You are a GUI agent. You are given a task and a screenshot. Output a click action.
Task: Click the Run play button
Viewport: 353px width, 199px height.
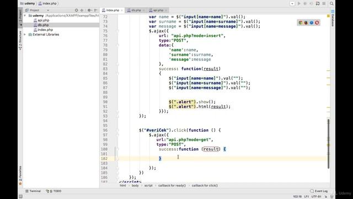[x=299, y=4]
